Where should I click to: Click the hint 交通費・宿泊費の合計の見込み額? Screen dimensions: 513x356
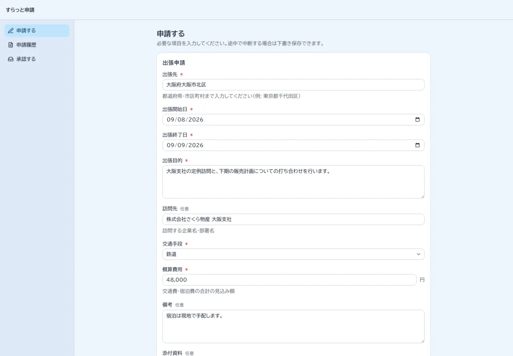click(198, 291)
